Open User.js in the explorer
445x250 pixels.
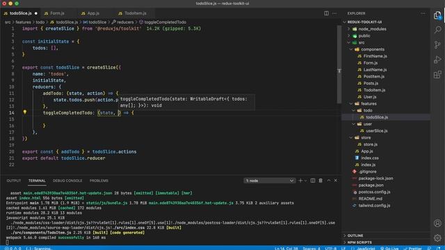(x=370, y=97)
